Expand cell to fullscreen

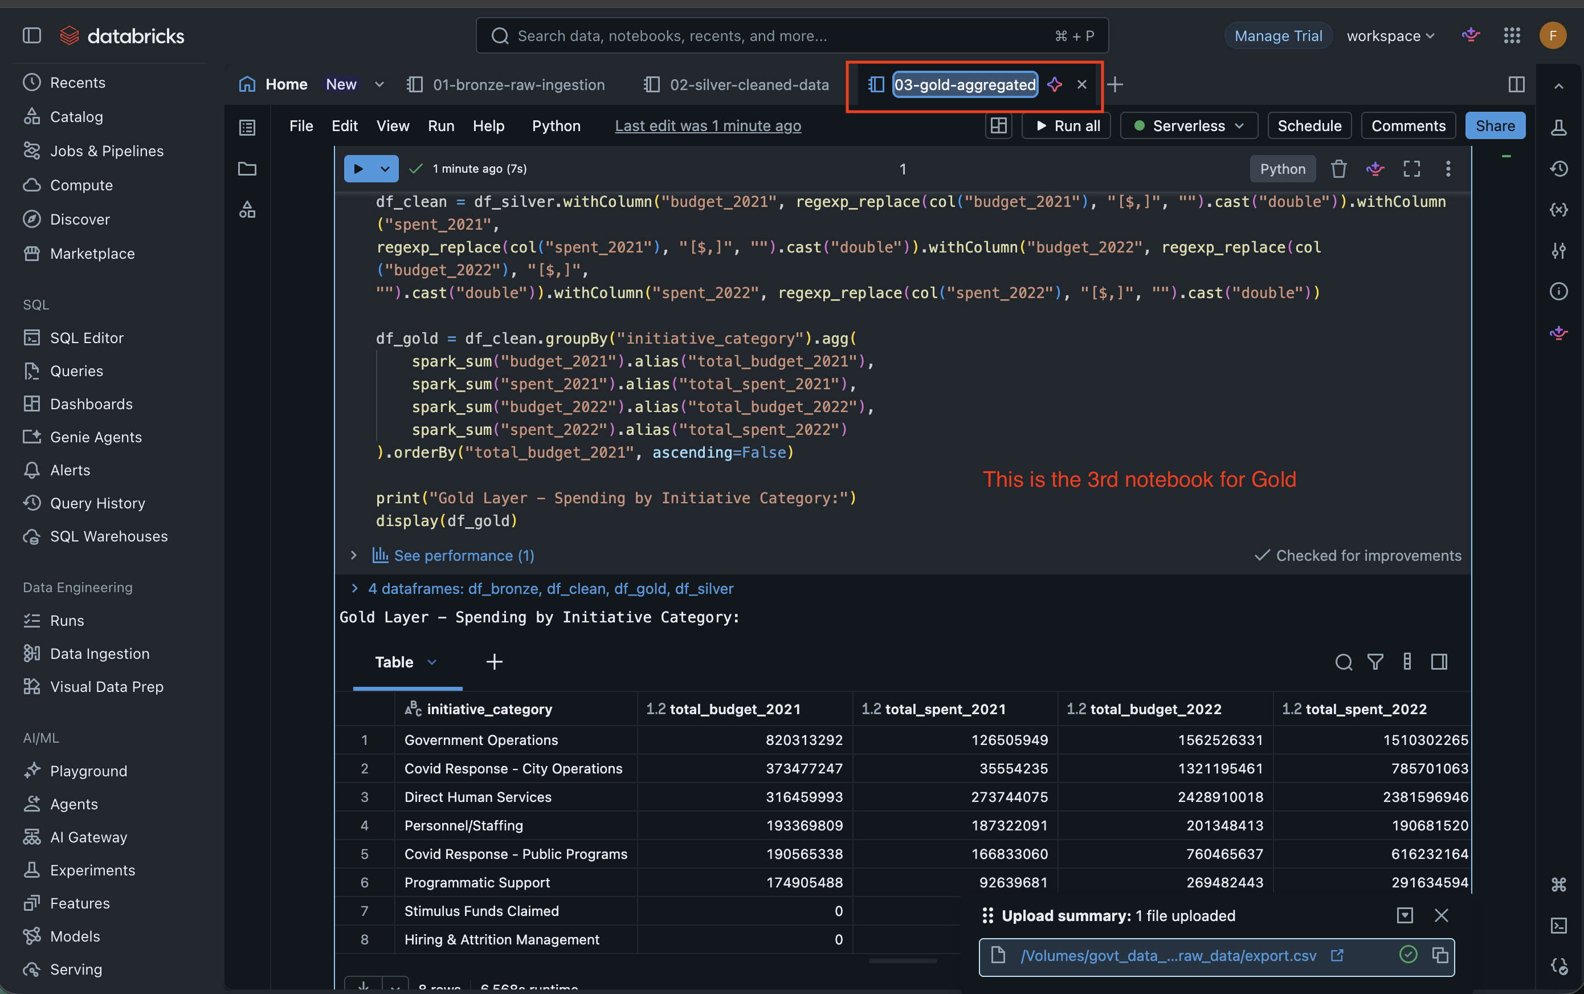pyautogui.click(x=1412, y=169)
